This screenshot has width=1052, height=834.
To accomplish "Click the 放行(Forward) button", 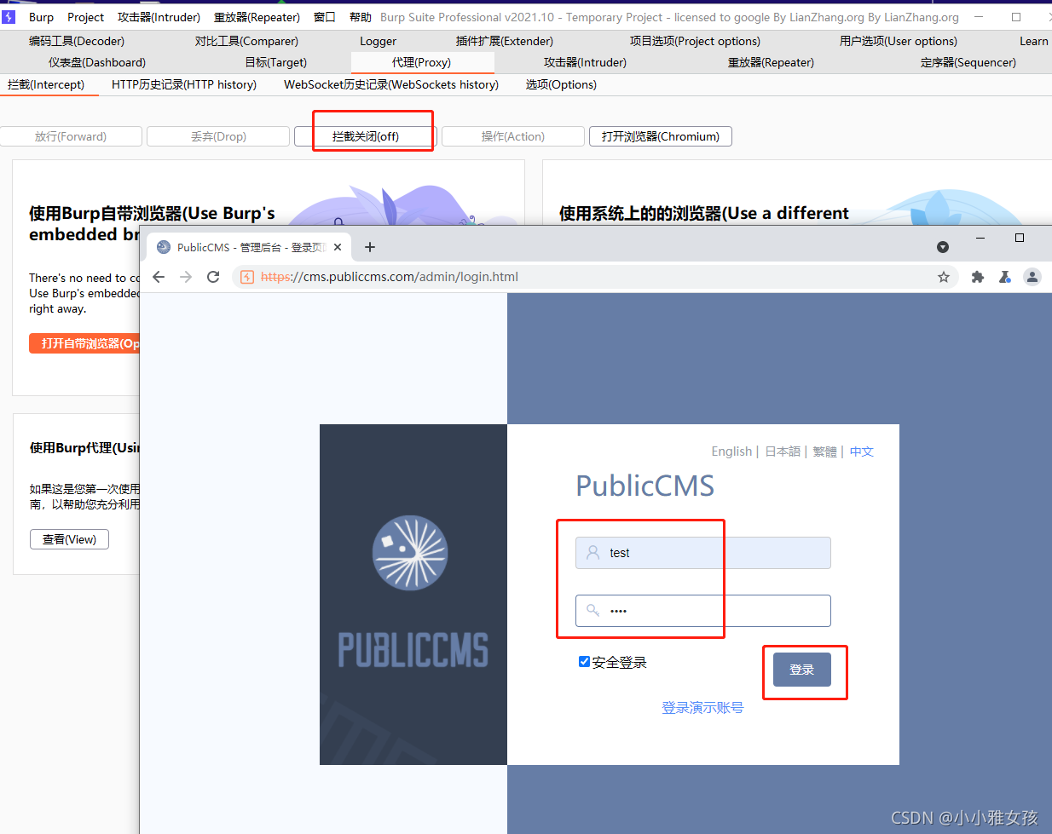I will (x=71, y=136).
